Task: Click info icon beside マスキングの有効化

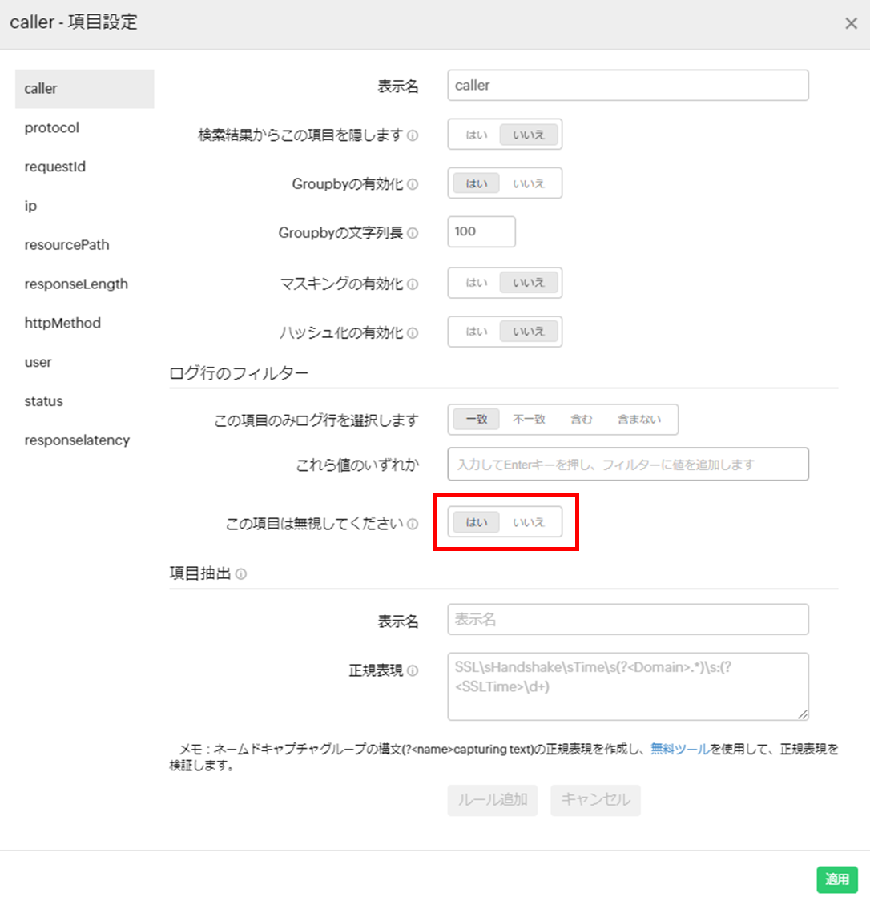Action: [x=413, y=284]
